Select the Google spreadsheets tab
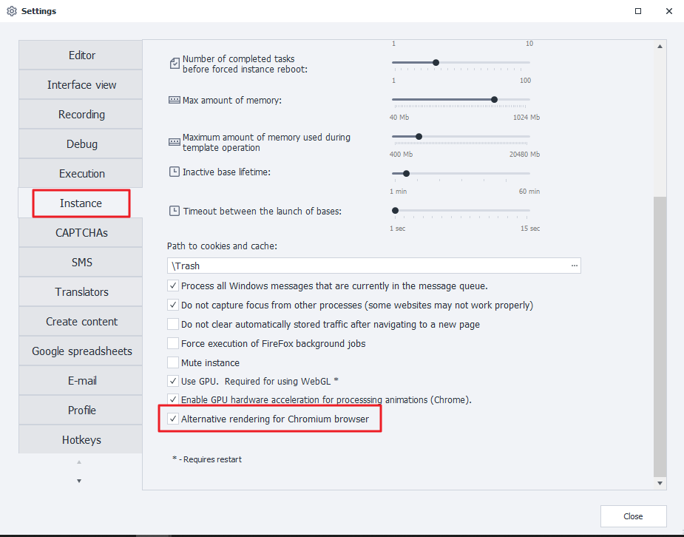The width and height of the screenshot is (684, 537). [x=81, y=351]
